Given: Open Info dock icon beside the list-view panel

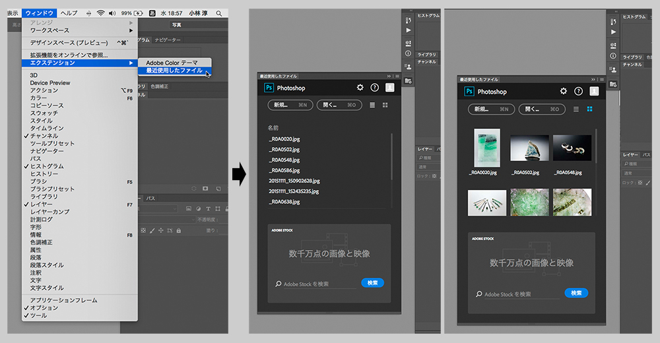Looking at the screenshot, I should click(x=408, y=53).
